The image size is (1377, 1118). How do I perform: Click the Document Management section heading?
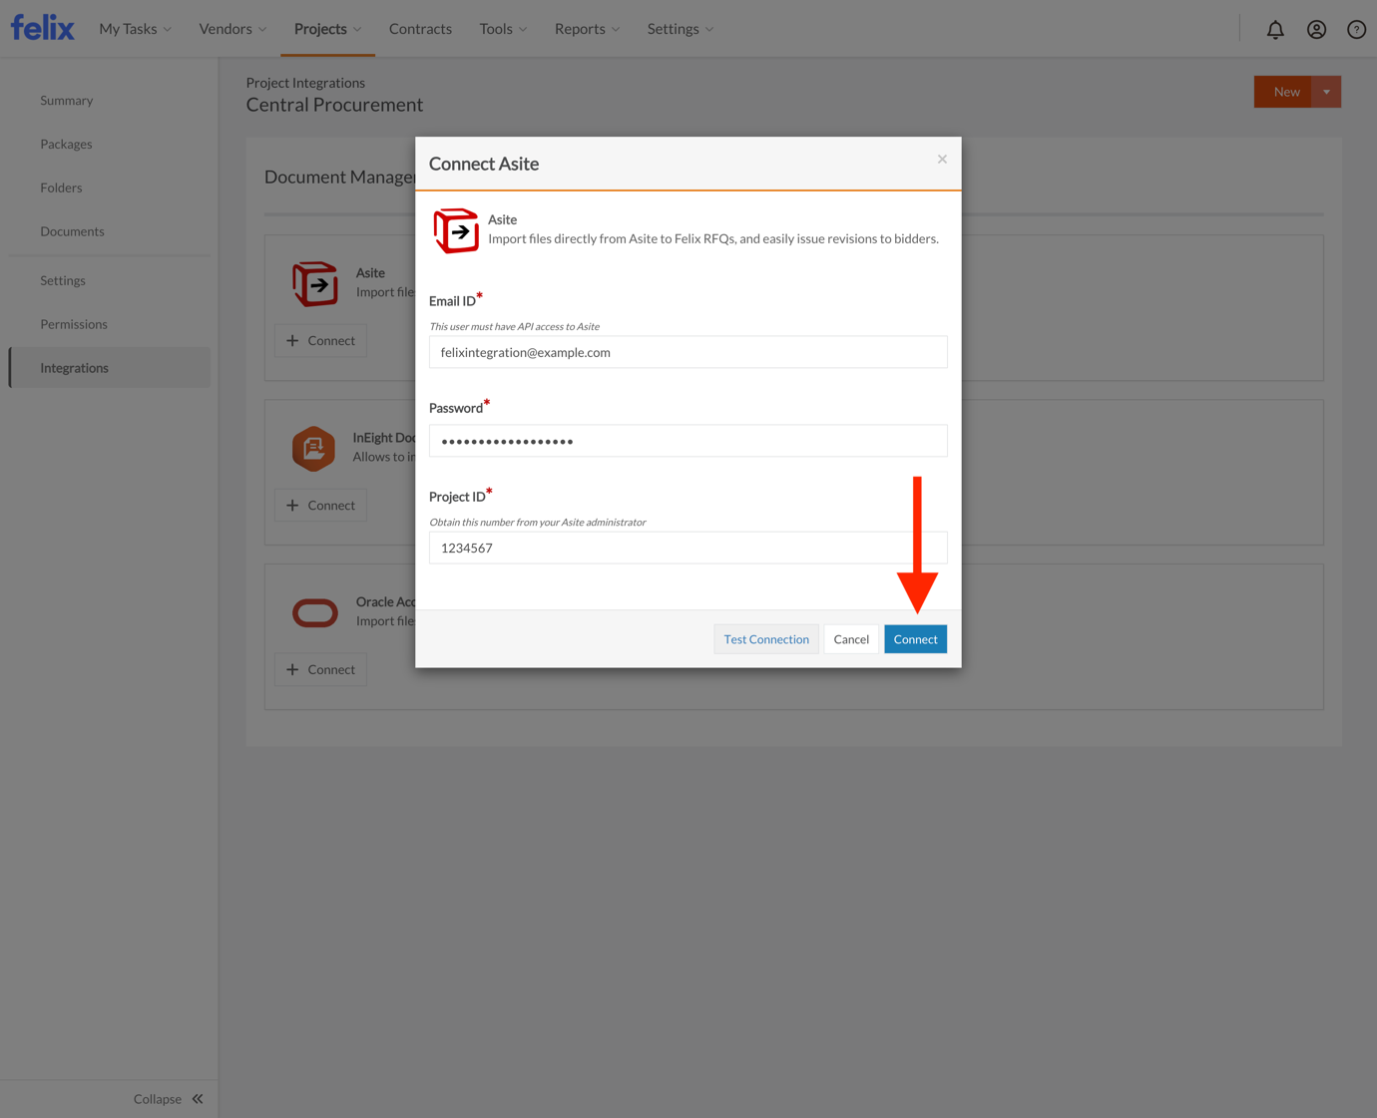pyautogui.click(x=339, y=177)
